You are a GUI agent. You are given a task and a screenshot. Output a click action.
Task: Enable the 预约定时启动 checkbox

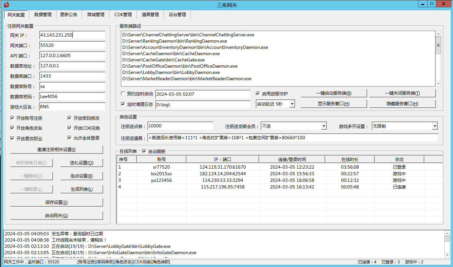coord(123,94)
